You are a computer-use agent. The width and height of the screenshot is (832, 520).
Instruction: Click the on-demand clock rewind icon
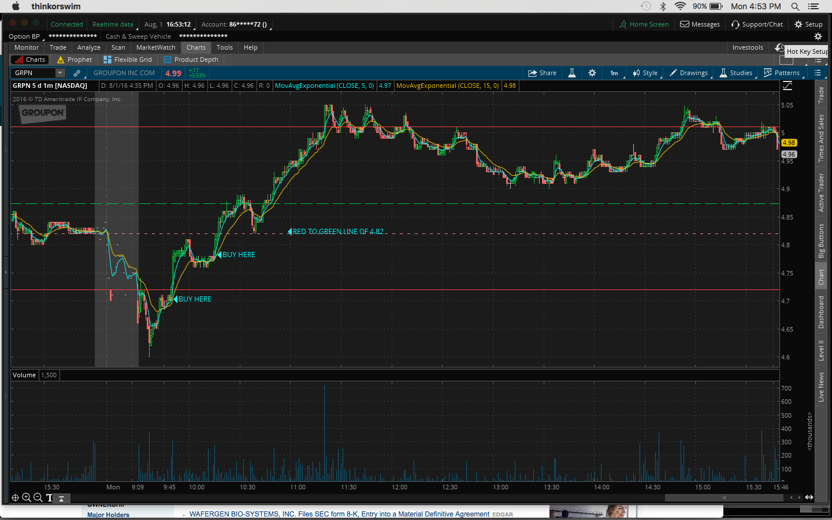click(779, 48)
